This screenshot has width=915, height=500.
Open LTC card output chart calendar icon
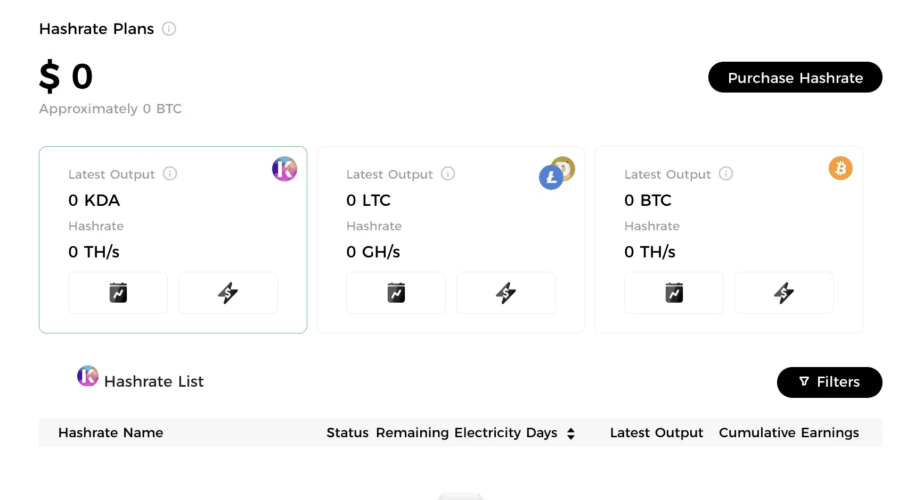[x=396, y=293]
